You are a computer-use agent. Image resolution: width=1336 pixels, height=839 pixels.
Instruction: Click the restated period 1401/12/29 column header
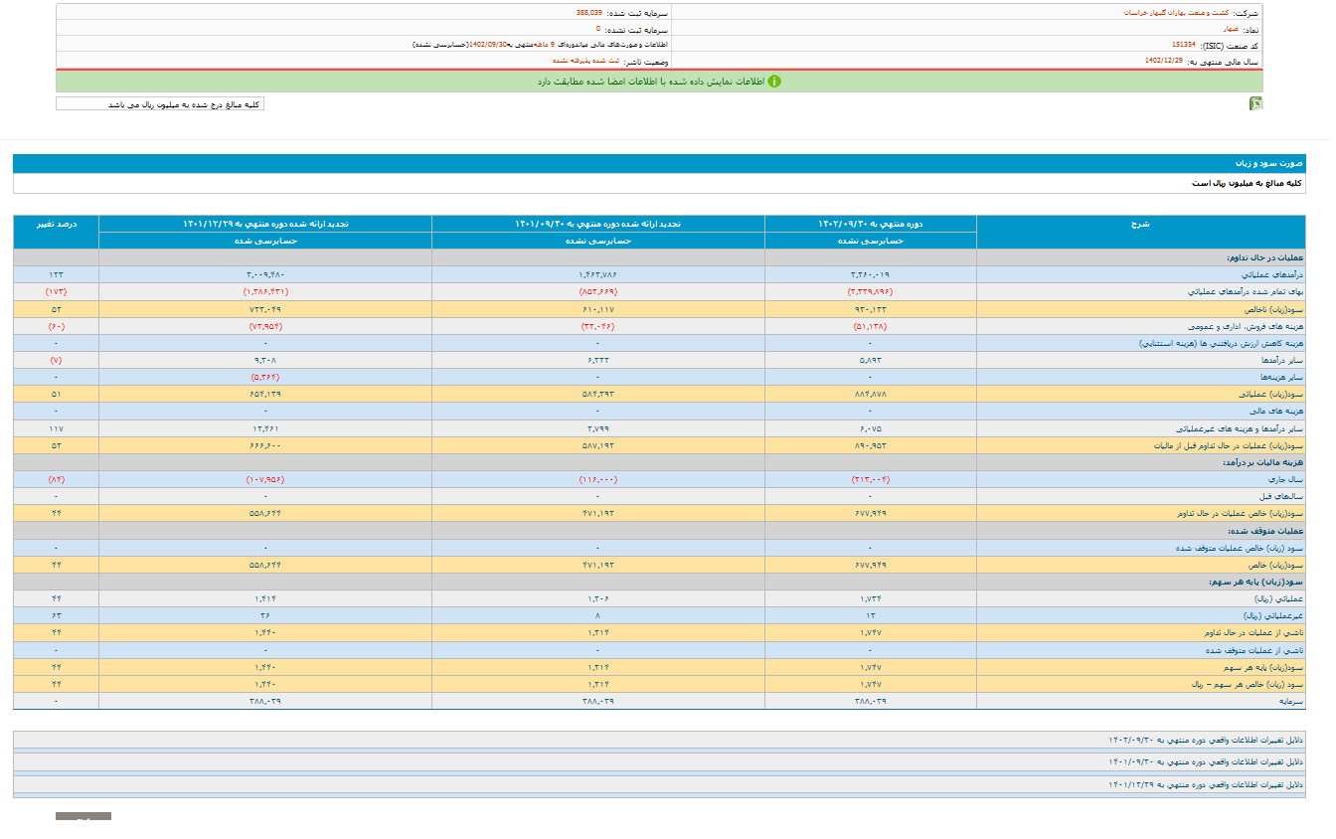(264, 224)
